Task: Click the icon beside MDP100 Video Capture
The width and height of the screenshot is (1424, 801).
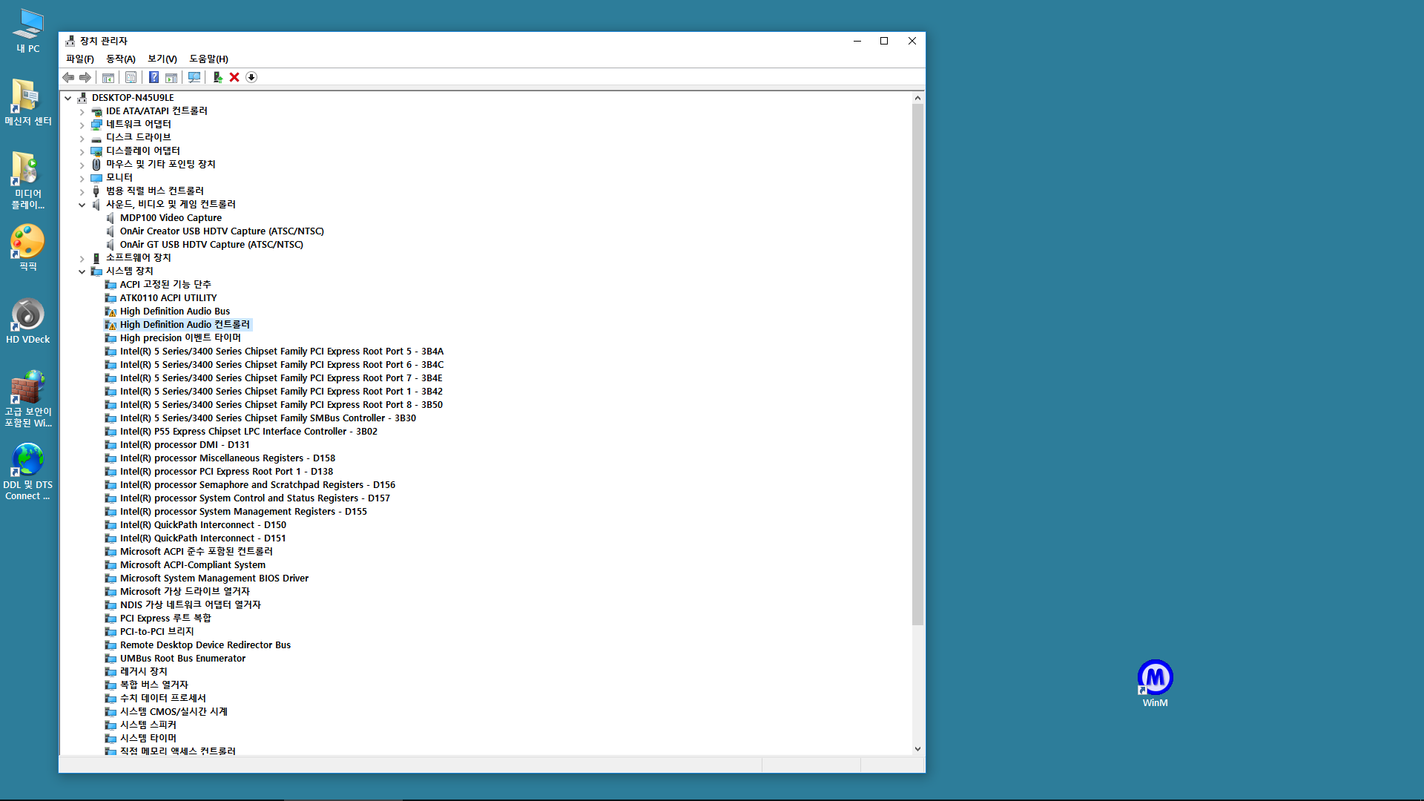Action: [x=111, y=218]
